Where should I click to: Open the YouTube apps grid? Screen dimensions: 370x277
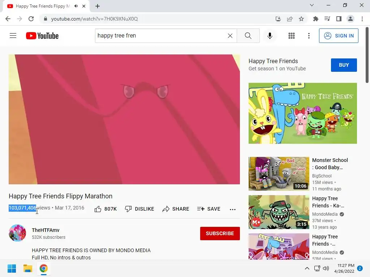pos(292,36)
